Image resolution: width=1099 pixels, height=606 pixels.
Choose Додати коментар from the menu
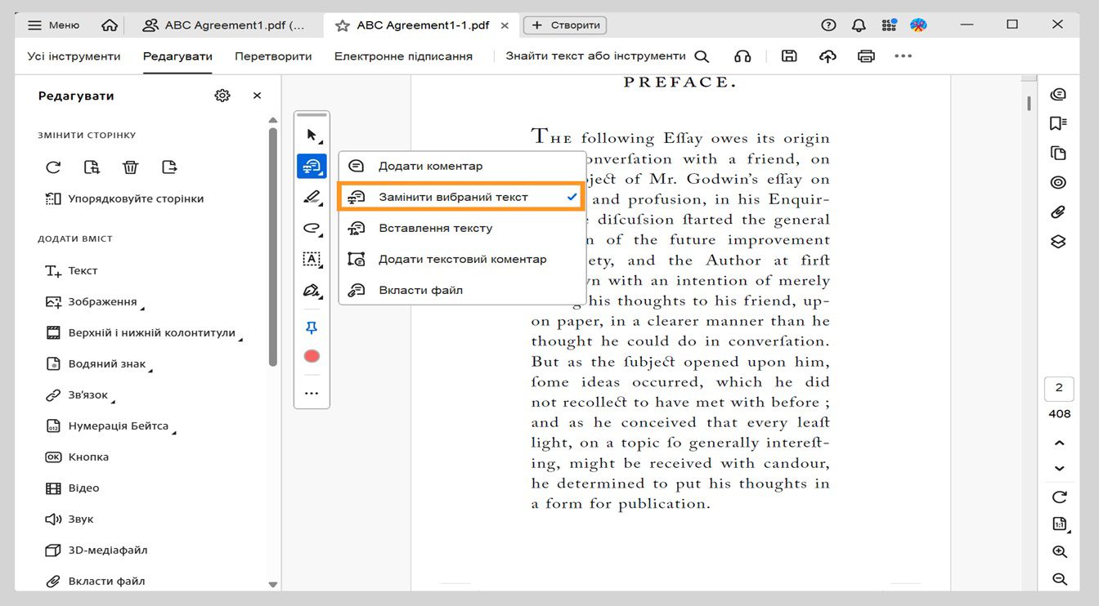point(462,167)
